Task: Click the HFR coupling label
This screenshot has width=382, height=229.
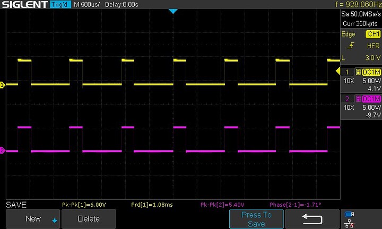Action: click(373, 46)
